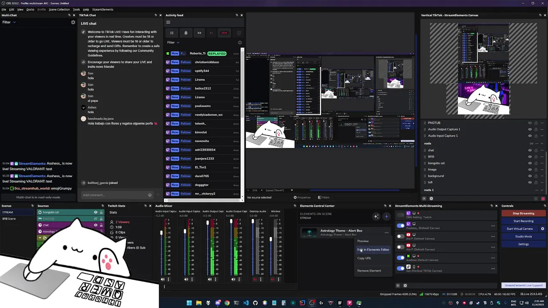Open Multi-Streaming settings gear at bottom
This screenshot has width=548, height=308.
pos(405,285)
